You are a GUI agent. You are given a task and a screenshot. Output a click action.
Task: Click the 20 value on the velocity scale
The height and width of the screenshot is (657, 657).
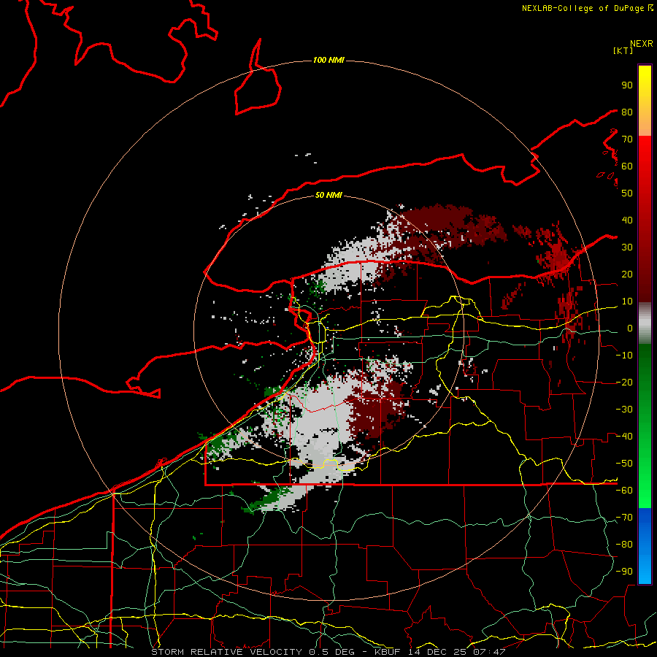pos(627,274)
